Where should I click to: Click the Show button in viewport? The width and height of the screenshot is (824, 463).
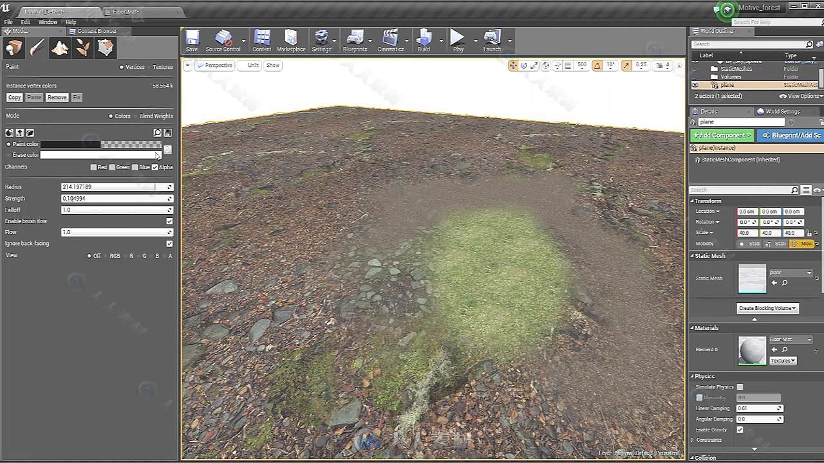273,66
